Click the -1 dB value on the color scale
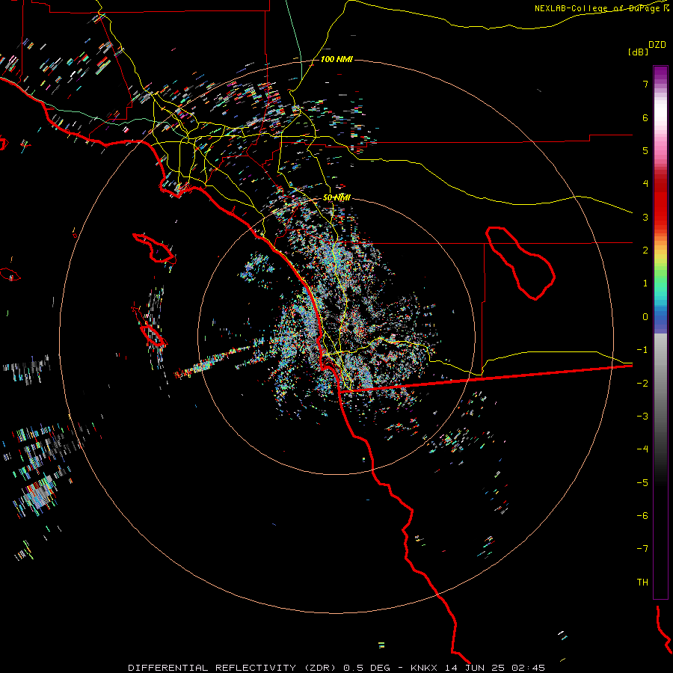This screenshot has height=673, width=673. (x=642, y=350)
